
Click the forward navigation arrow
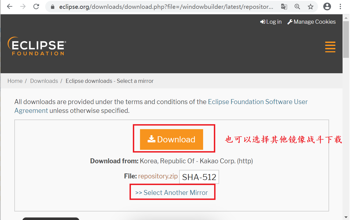click(23, 6)
